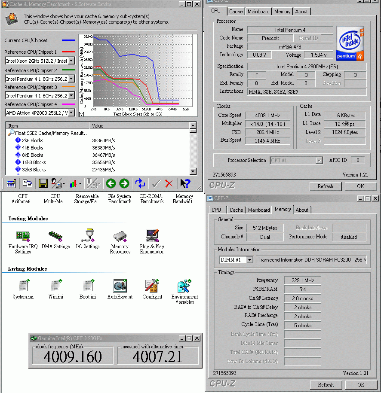This screenshot has width=381, height=393.
Task: Open the DIMM #1 module dropdown
Action: (249, 260)
